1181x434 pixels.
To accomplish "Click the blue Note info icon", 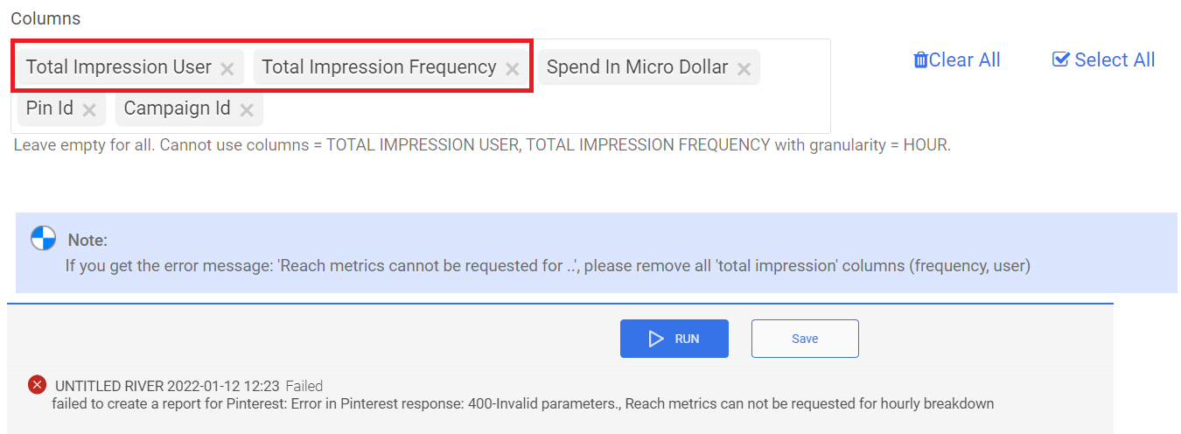I will (x=44, y=238).
